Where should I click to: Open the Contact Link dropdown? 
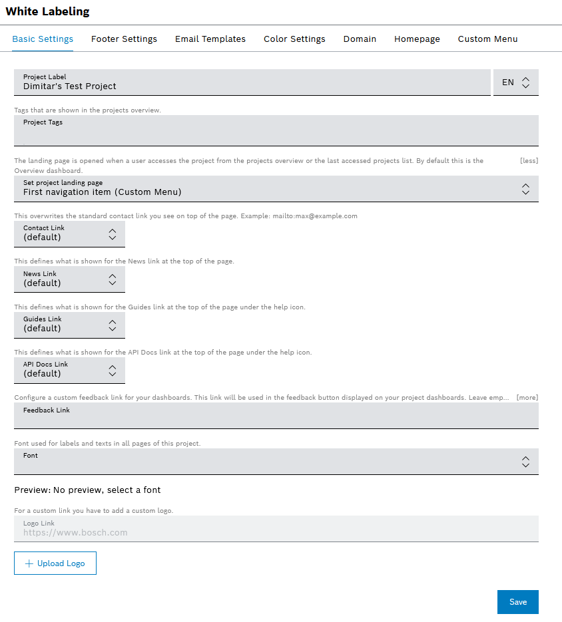69,233
